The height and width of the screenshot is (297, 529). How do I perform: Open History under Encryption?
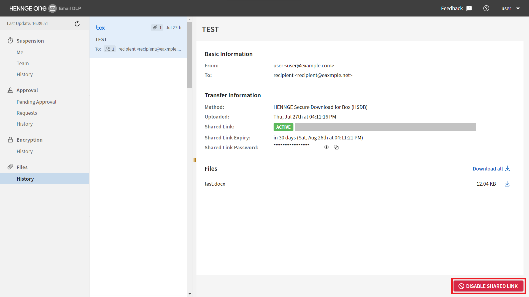[25, 151]
